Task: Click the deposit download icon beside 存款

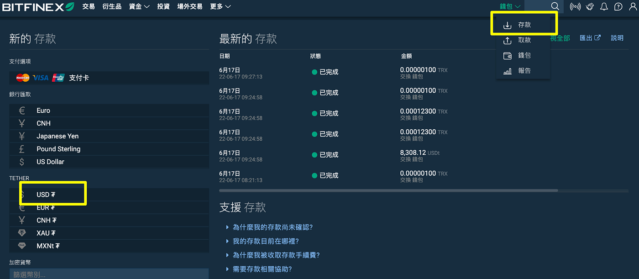Action: [x=507, y=25]
